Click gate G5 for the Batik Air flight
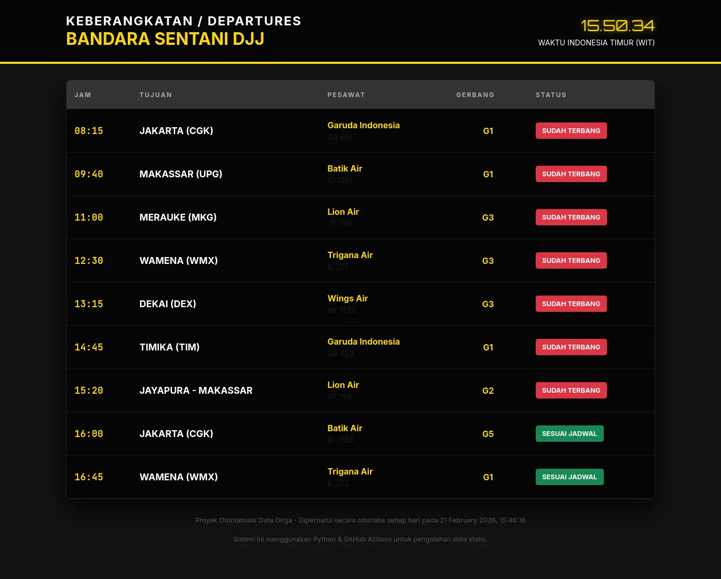The height and width of the screenshot is (579, 721). 488,434
